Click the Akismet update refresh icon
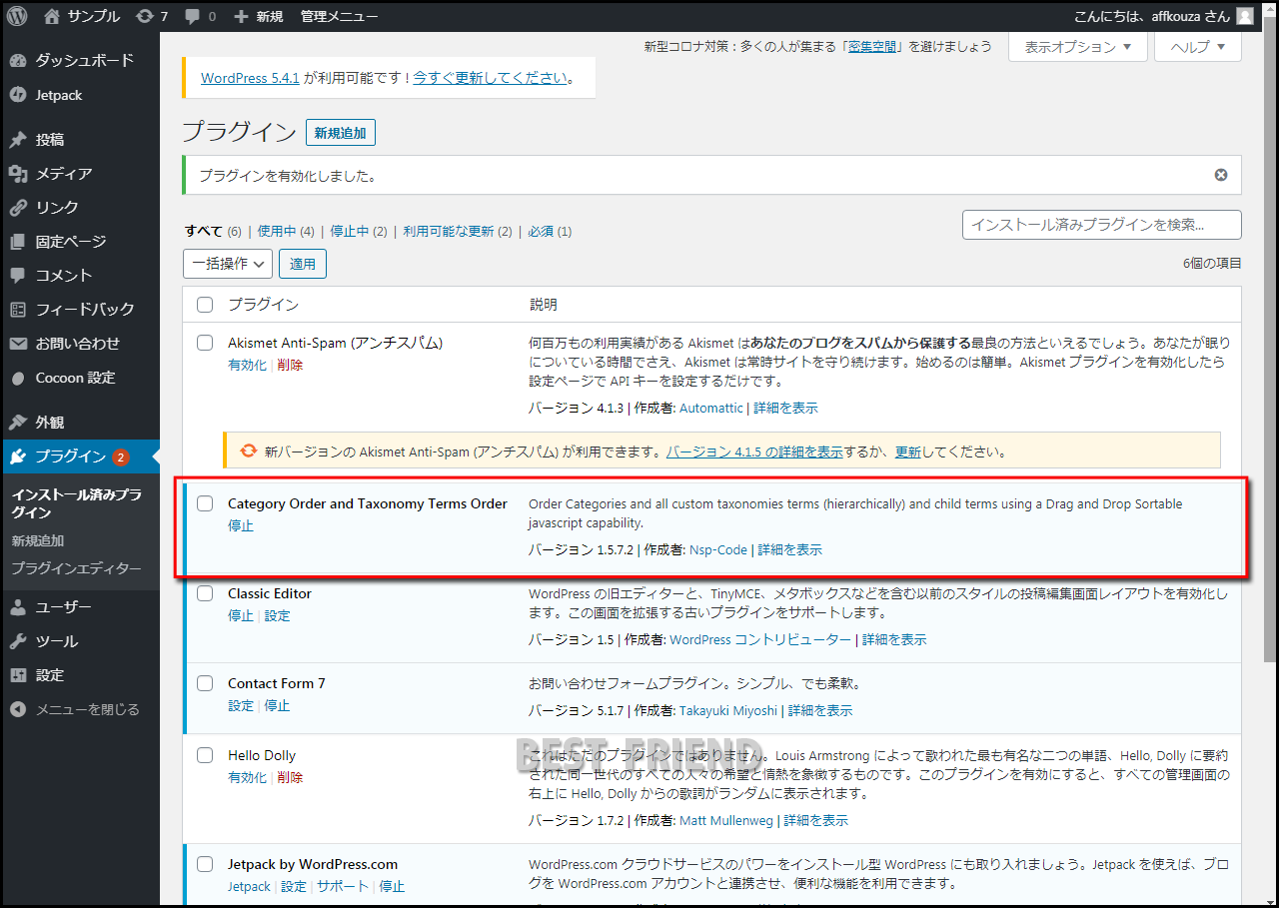The height and width of the screenshot is (908, 1279). 249,451
